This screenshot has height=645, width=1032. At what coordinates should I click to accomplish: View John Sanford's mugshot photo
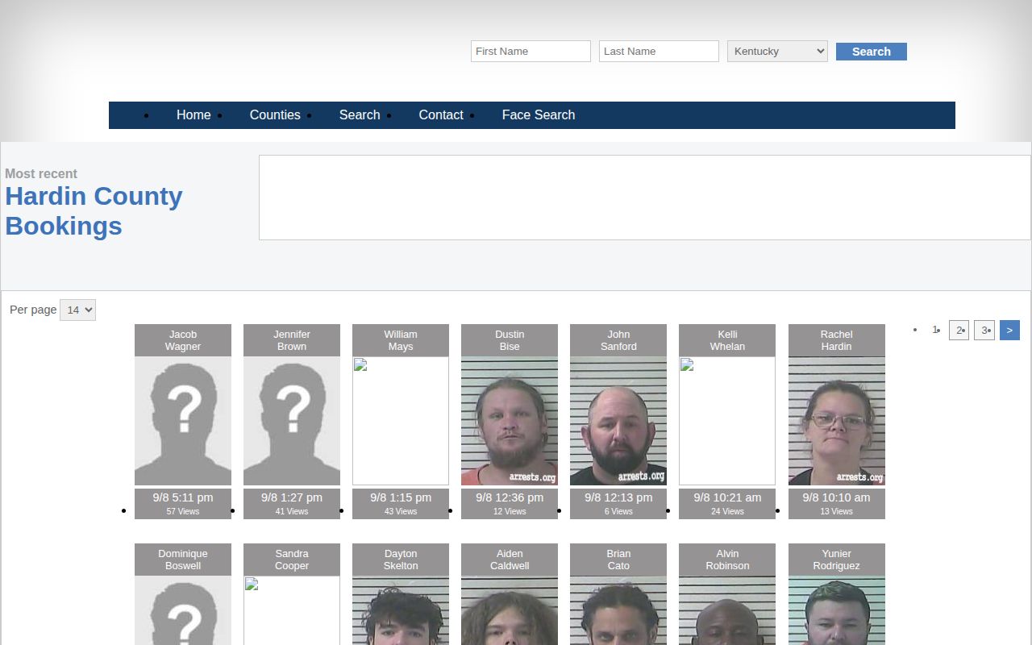[618, 421]
